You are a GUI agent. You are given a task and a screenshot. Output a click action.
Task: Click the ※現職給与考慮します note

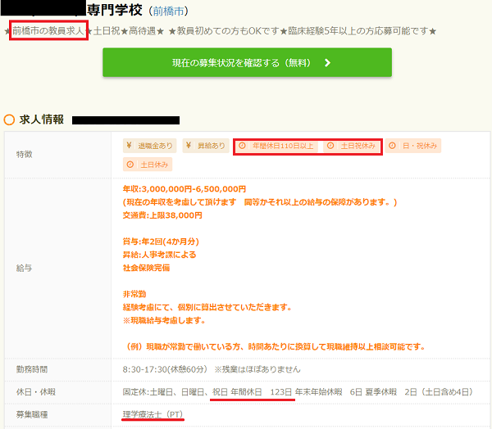click(164, 321)
